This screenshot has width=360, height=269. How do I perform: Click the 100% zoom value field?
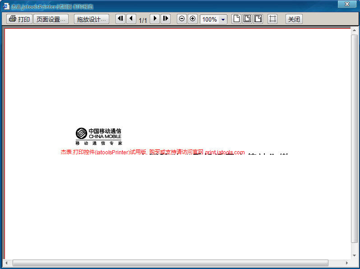[x=210, y=19]
